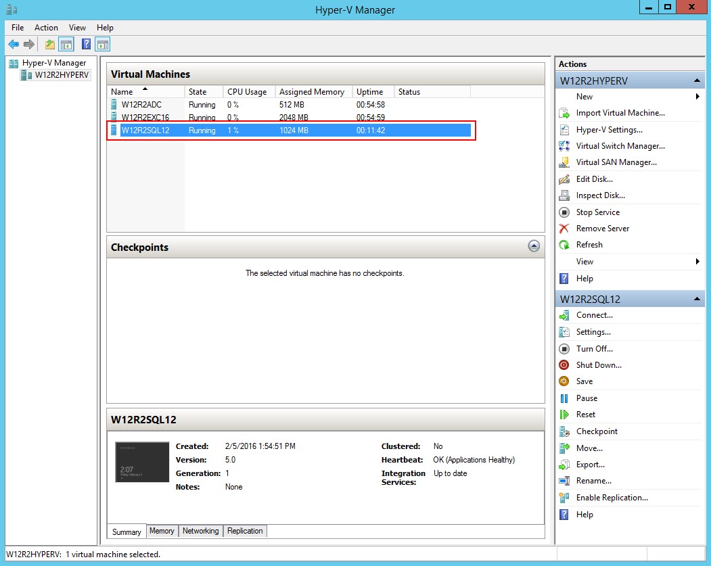Select Hyper-V Manager root tree node

pos(54,63)
